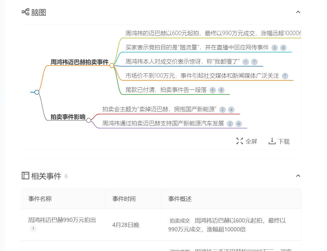
Task: Click the 拍卖成交 tag in event summary
Action: coord(180,221)
